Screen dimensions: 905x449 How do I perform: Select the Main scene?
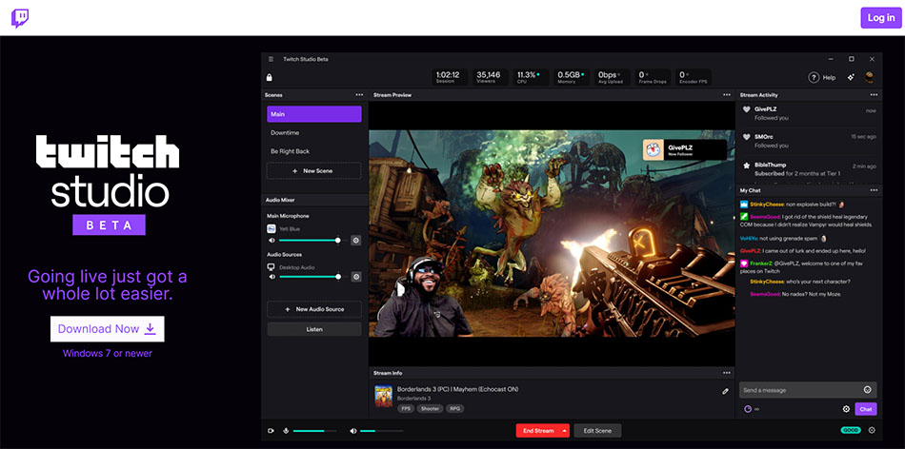314,114
